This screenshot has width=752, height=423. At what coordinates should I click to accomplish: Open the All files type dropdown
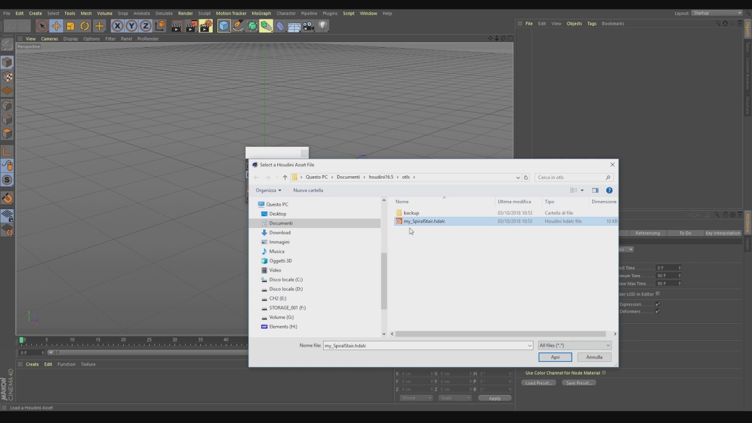[575, 345]
